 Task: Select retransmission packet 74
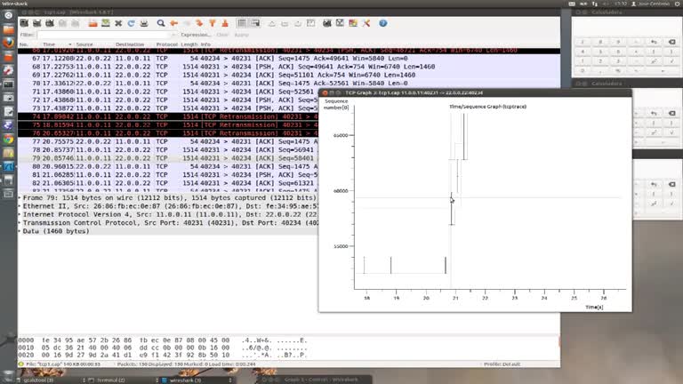(x=168, y=116)
